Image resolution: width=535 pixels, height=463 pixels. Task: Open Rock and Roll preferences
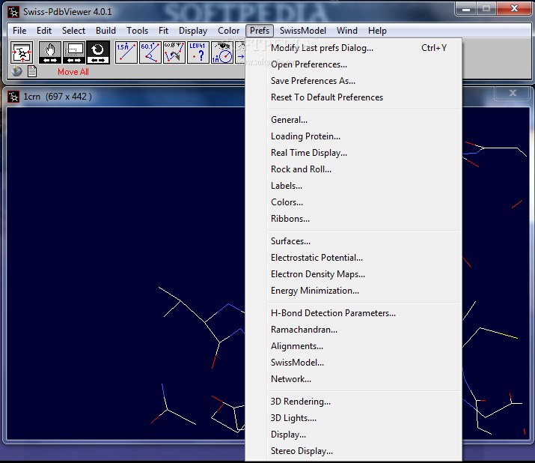coord(353,169)
